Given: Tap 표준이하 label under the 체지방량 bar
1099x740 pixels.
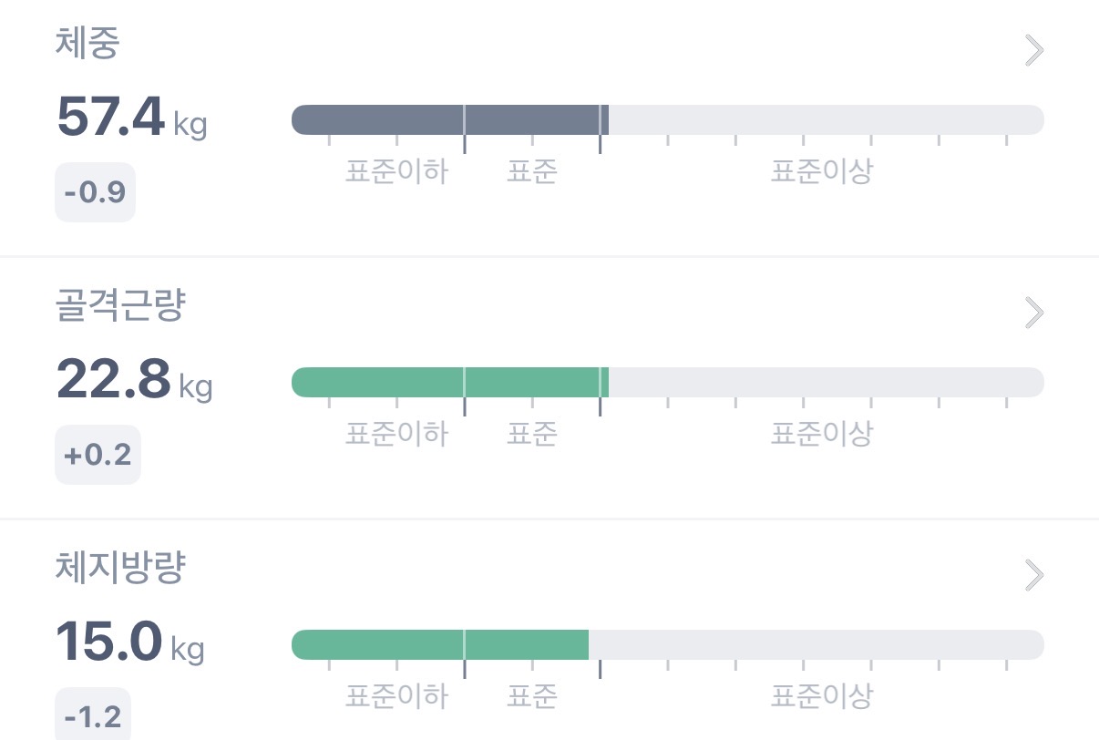Looking at the screenshot, I should click(396, 697).
